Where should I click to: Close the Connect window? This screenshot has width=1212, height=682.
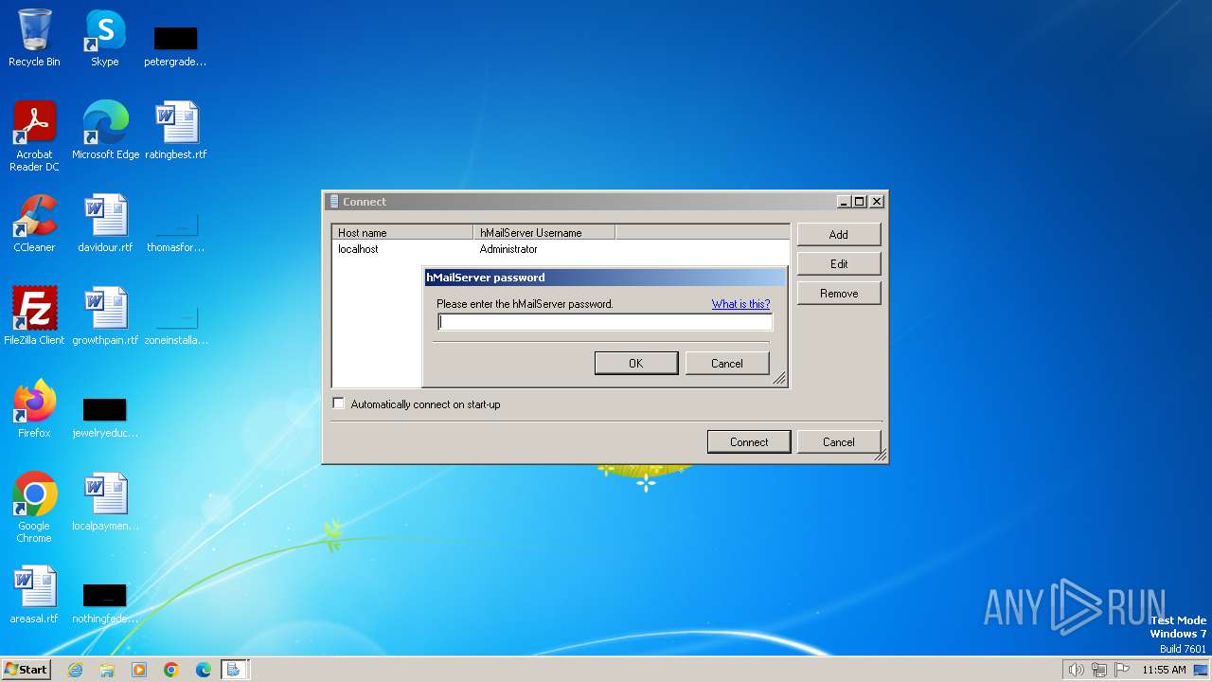click(878, 201)
